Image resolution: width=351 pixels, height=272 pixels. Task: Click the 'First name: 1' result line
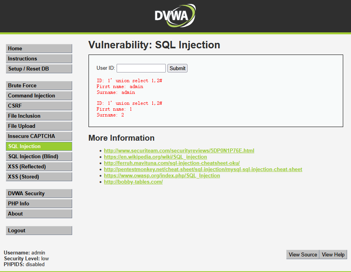(x=114, y=109)
